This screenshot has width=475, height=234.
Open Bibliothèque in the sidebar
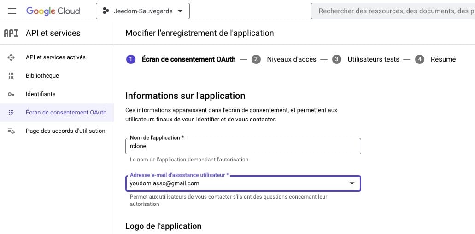(57, 76)
